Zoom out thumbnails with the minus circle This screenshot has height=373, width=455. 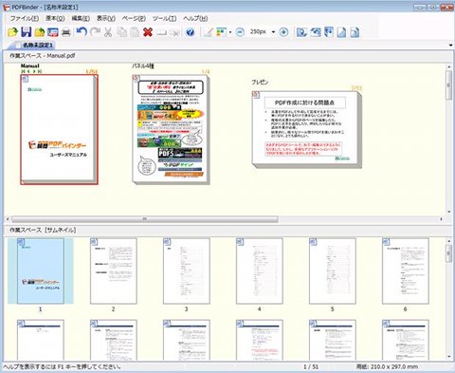pos(240,32)
